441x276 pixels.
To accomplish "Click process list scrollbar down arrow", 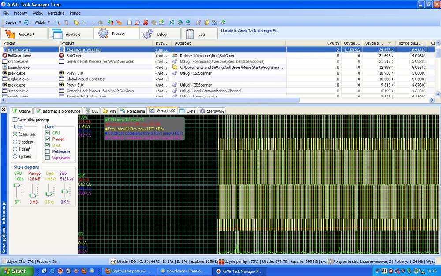I will [437, 94].
